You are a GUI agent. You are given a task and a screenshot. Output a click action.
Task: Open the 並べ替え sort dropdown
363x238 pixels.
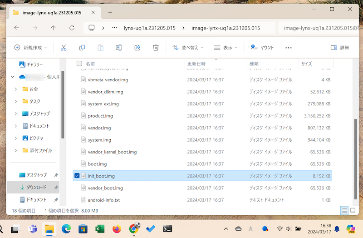pos(188,48)
